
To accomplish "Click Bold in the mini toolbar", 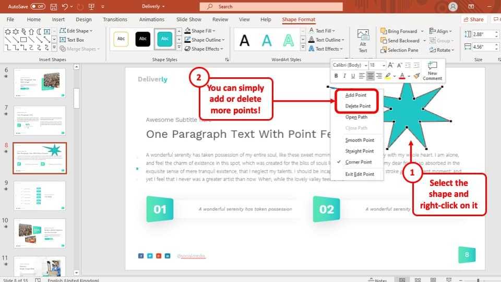I will (337, 76).
